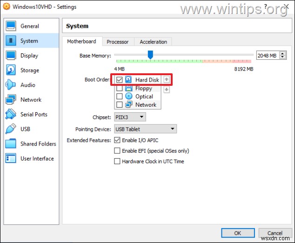The image size is (295, 243).
Task: Click the Hard Disk boot device icon
Action: 128,79
